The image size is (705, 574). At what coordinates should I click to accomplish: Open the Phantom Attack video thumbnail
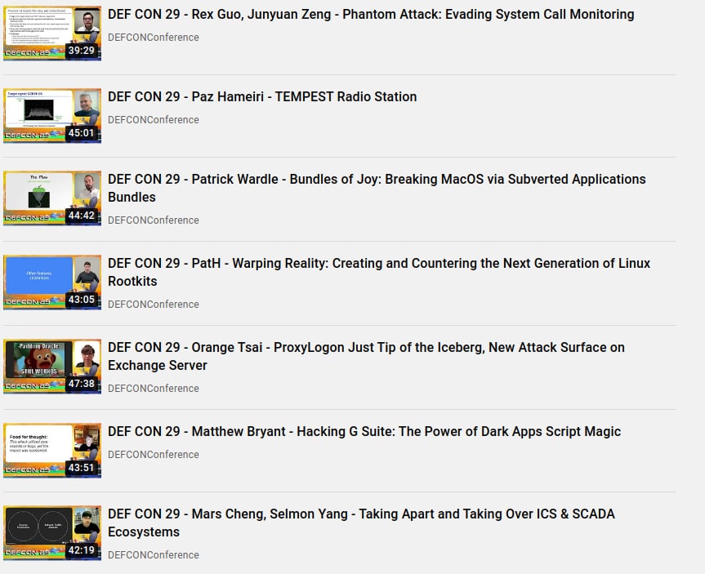coord(52,33)
